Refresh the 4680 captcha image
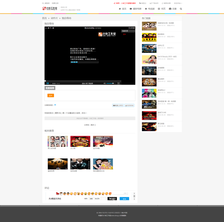This screenshot has width=224, height=222. (112, 199)
